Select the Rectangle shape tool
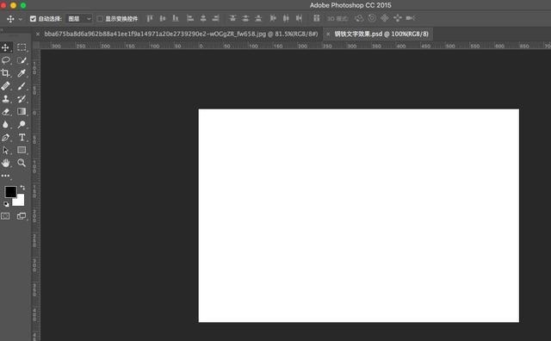This screenshot has width=551, height=341. [22, 150]
